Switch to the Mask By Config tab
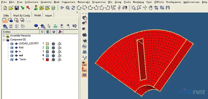 pos(22,16)
